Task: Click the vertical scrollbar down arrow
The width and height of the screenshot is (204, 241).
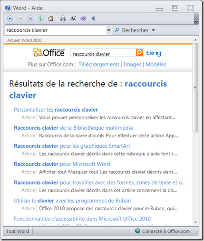Action: coord(195,222)
